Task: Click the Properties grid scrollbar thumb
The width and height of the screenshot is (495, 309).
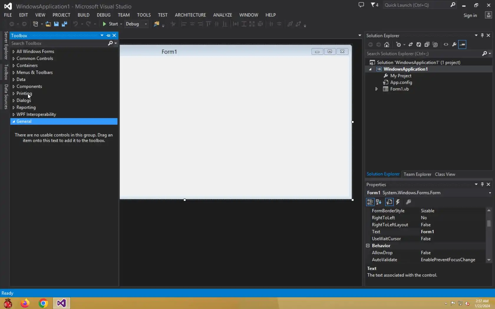Action: [x=489, y=224]
